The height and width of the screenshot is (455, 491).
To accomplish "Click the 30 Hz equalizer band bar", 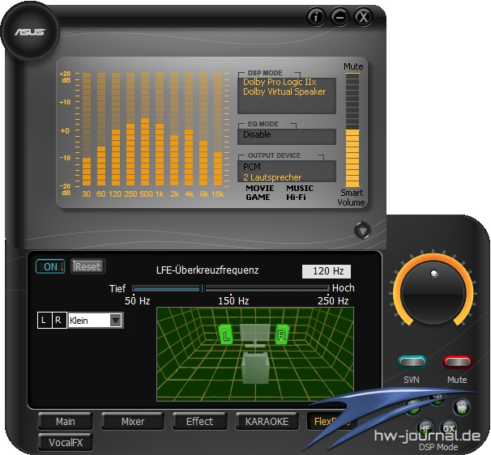I will (x=87, y=130).
